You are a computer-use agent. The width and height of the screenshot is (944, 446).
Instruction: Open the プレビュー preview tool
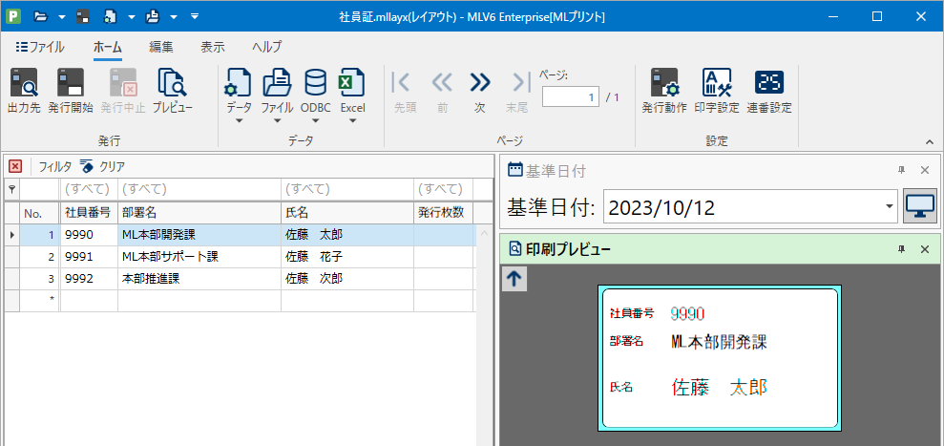tap(172, 91)
